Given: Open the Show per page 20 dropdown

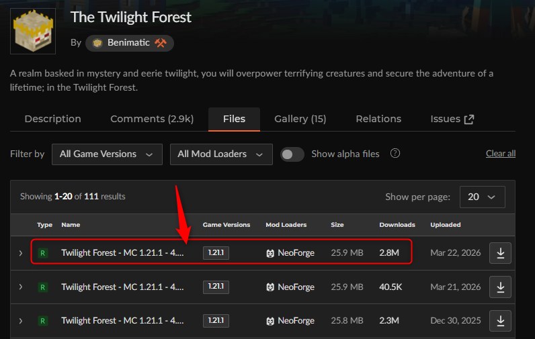Looking at the screenshot, I should tap(482, 197).
